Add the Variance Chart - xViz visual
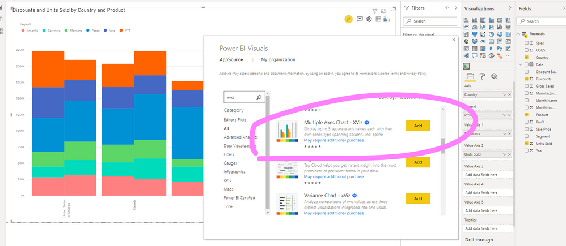 417,198
